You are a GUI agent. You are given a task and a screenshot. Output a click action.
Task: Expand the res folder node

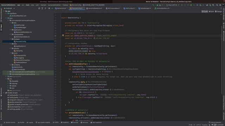(6, 79)
